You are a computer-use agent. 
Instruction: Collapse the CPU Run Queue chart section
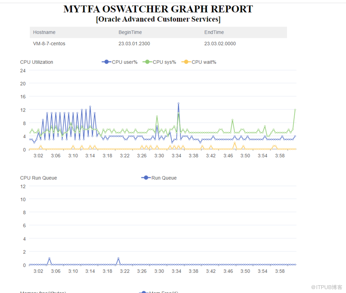(38, 178)
